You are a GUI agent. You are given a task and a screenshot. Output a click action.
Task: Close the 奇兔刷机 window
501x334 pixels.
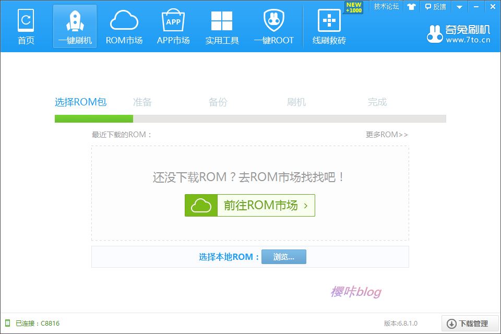[493, 7]
